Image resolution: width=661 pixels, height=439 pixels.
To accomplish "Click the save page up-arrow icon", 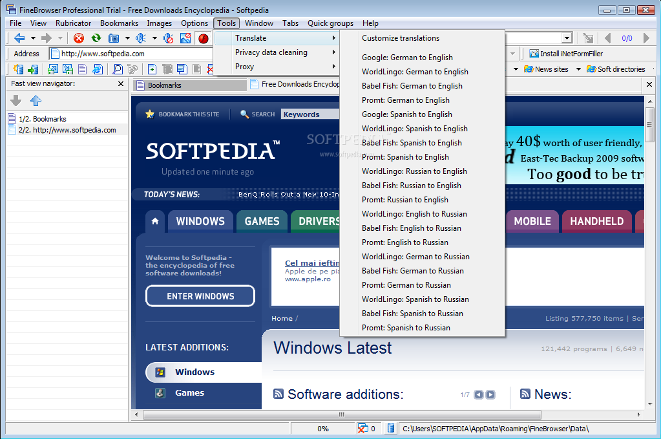I will tap(53, 69).
